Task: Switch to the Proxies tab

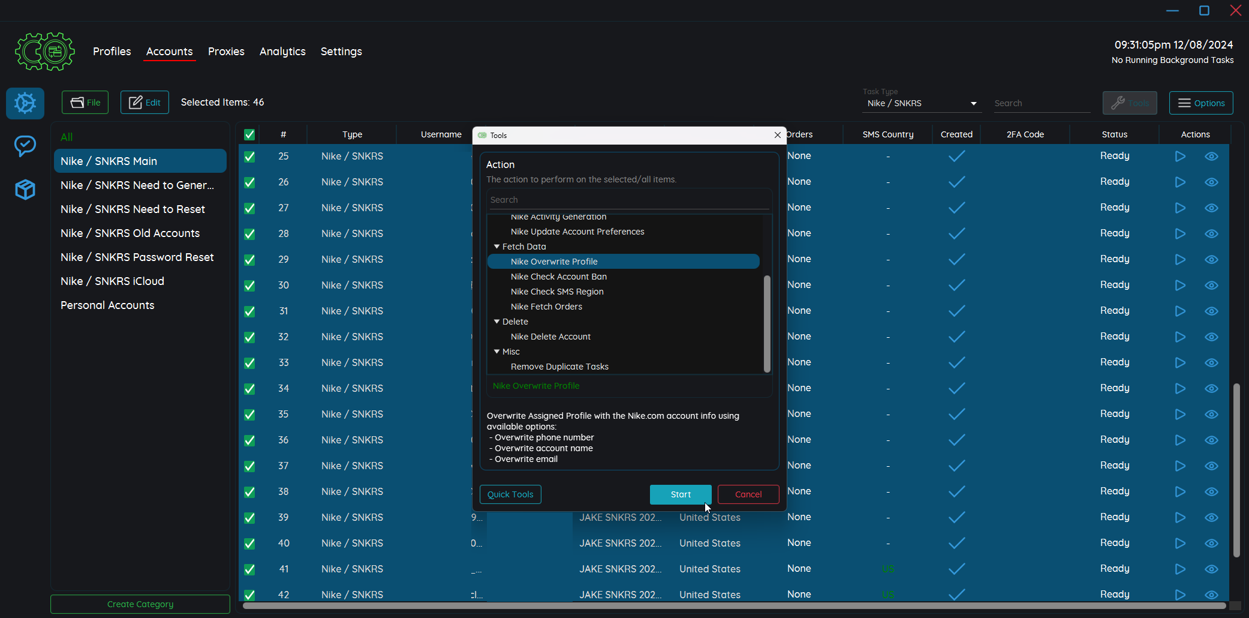Action: 226,52
